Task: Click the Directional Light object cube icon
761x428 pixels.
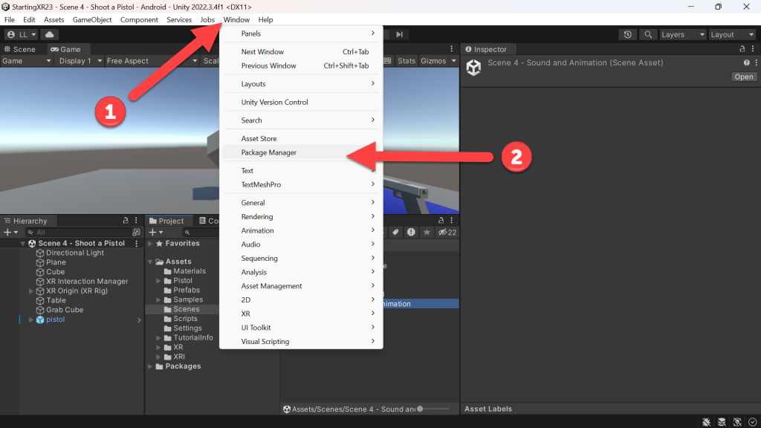Action: (40, 253)
